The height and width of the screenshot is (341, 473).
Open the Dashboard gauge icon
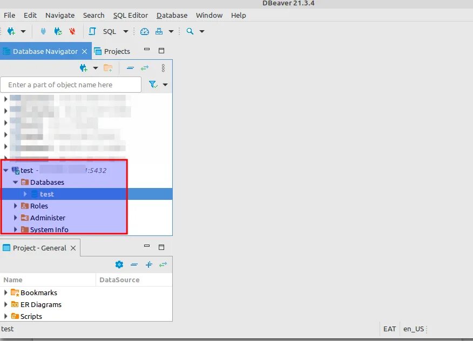(x=145, y=31)
